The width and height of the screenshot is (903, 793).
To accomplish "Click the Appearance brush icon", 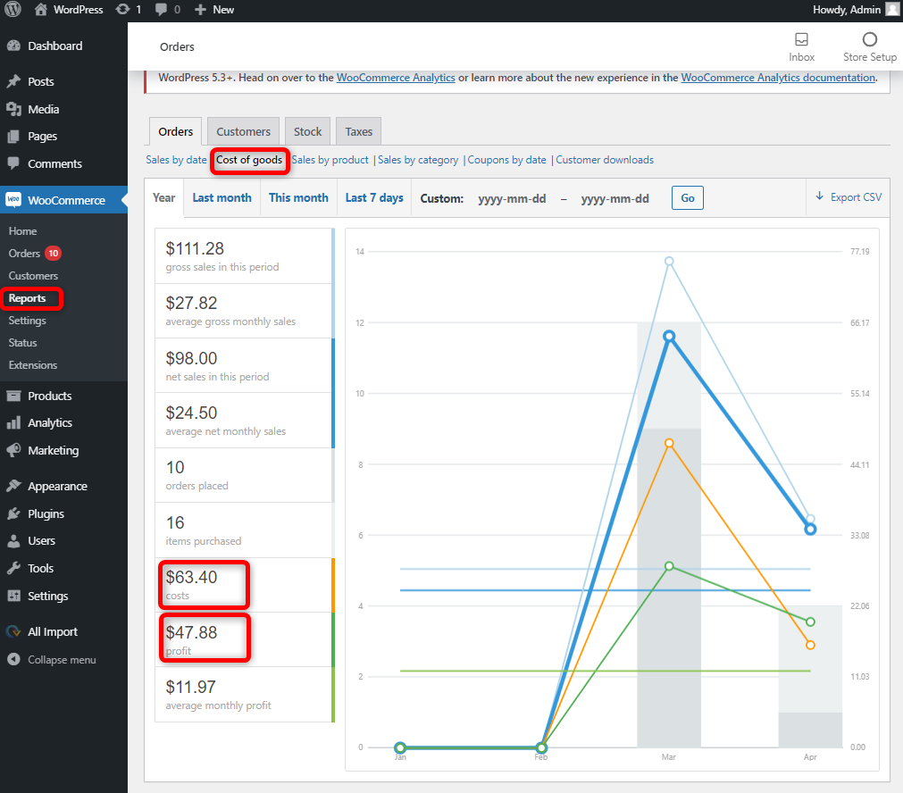I will click(x=13, y=486).
